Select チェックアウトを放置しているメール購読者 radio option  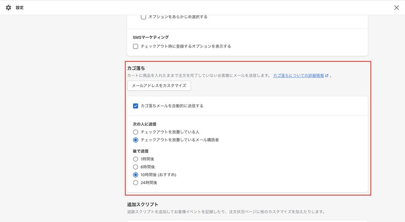[135, 140]
